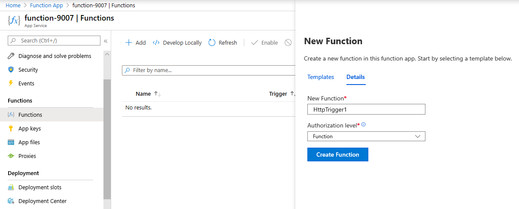Click the search magnifier icon in sidebar

14,41
